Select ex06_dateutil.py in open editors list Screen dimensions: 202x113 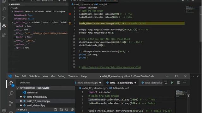(x=36, y=105)
